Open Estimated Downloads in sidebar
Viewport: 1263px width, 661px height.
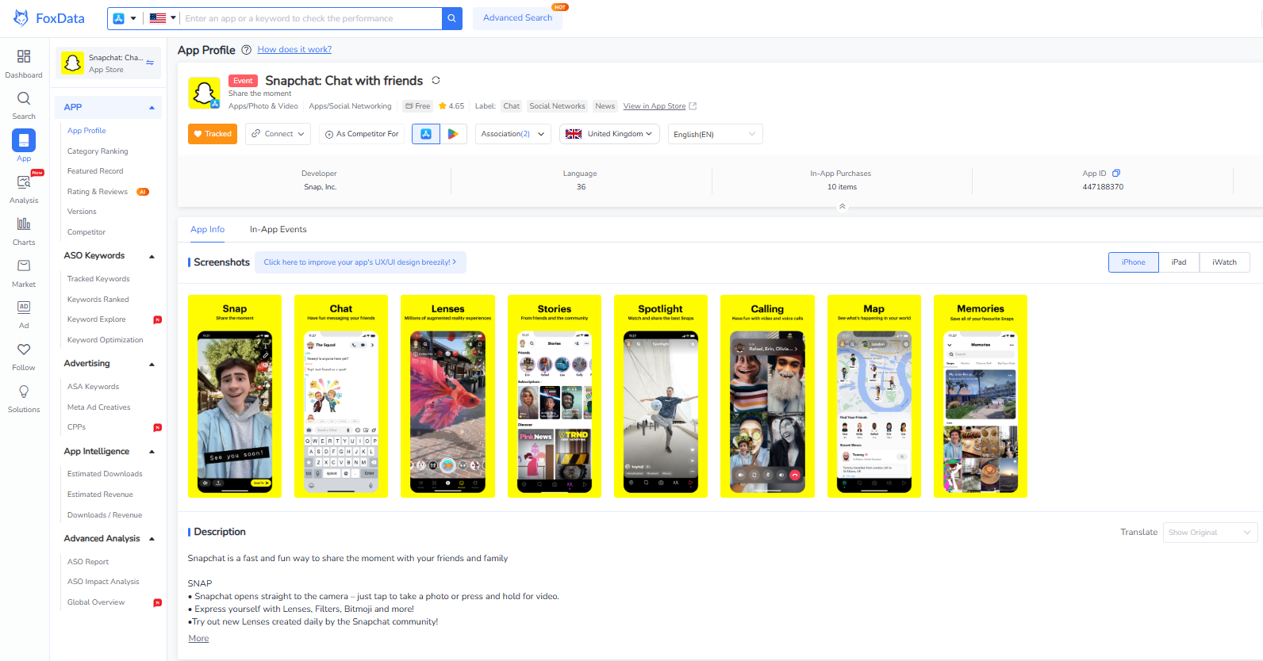click(105, 474)
